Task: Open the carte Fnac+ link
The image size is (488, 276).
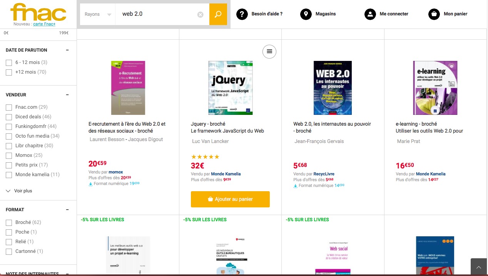Action: (x=43, y=24)
